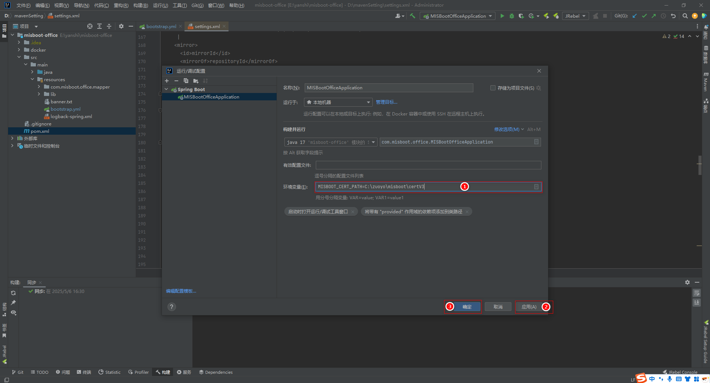Update project via Git blue arrow
This screenshot has width=710, height=383.
(x=635, y=16)
